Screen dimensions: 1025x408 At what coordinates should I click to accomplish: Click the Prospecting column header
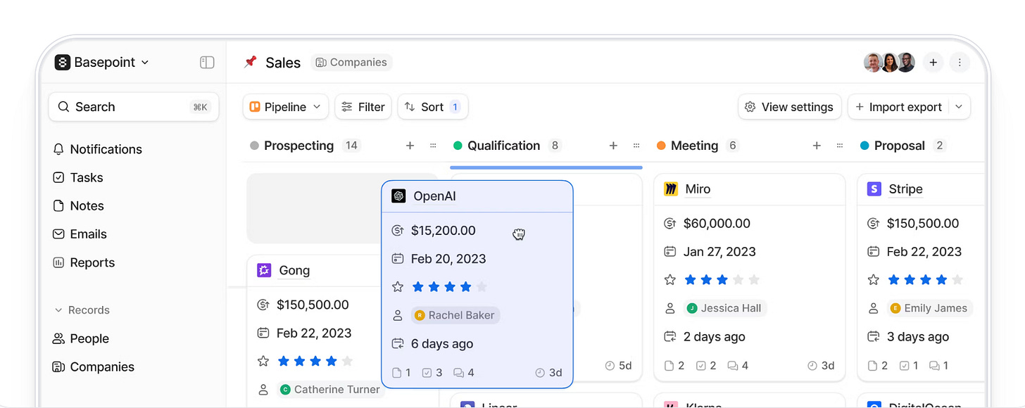point(298,146)
